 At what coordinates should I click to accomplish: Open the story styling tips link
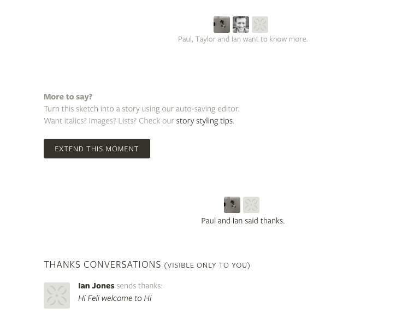[x=204, y=121]
